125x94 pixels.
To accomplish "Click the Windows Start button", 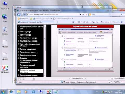I will [x=3, y=92].
